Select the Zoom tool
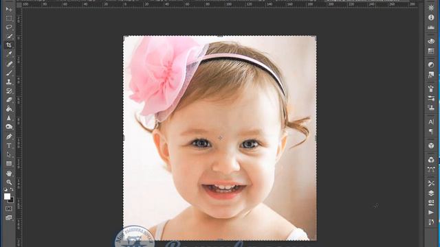 [9, 183]
